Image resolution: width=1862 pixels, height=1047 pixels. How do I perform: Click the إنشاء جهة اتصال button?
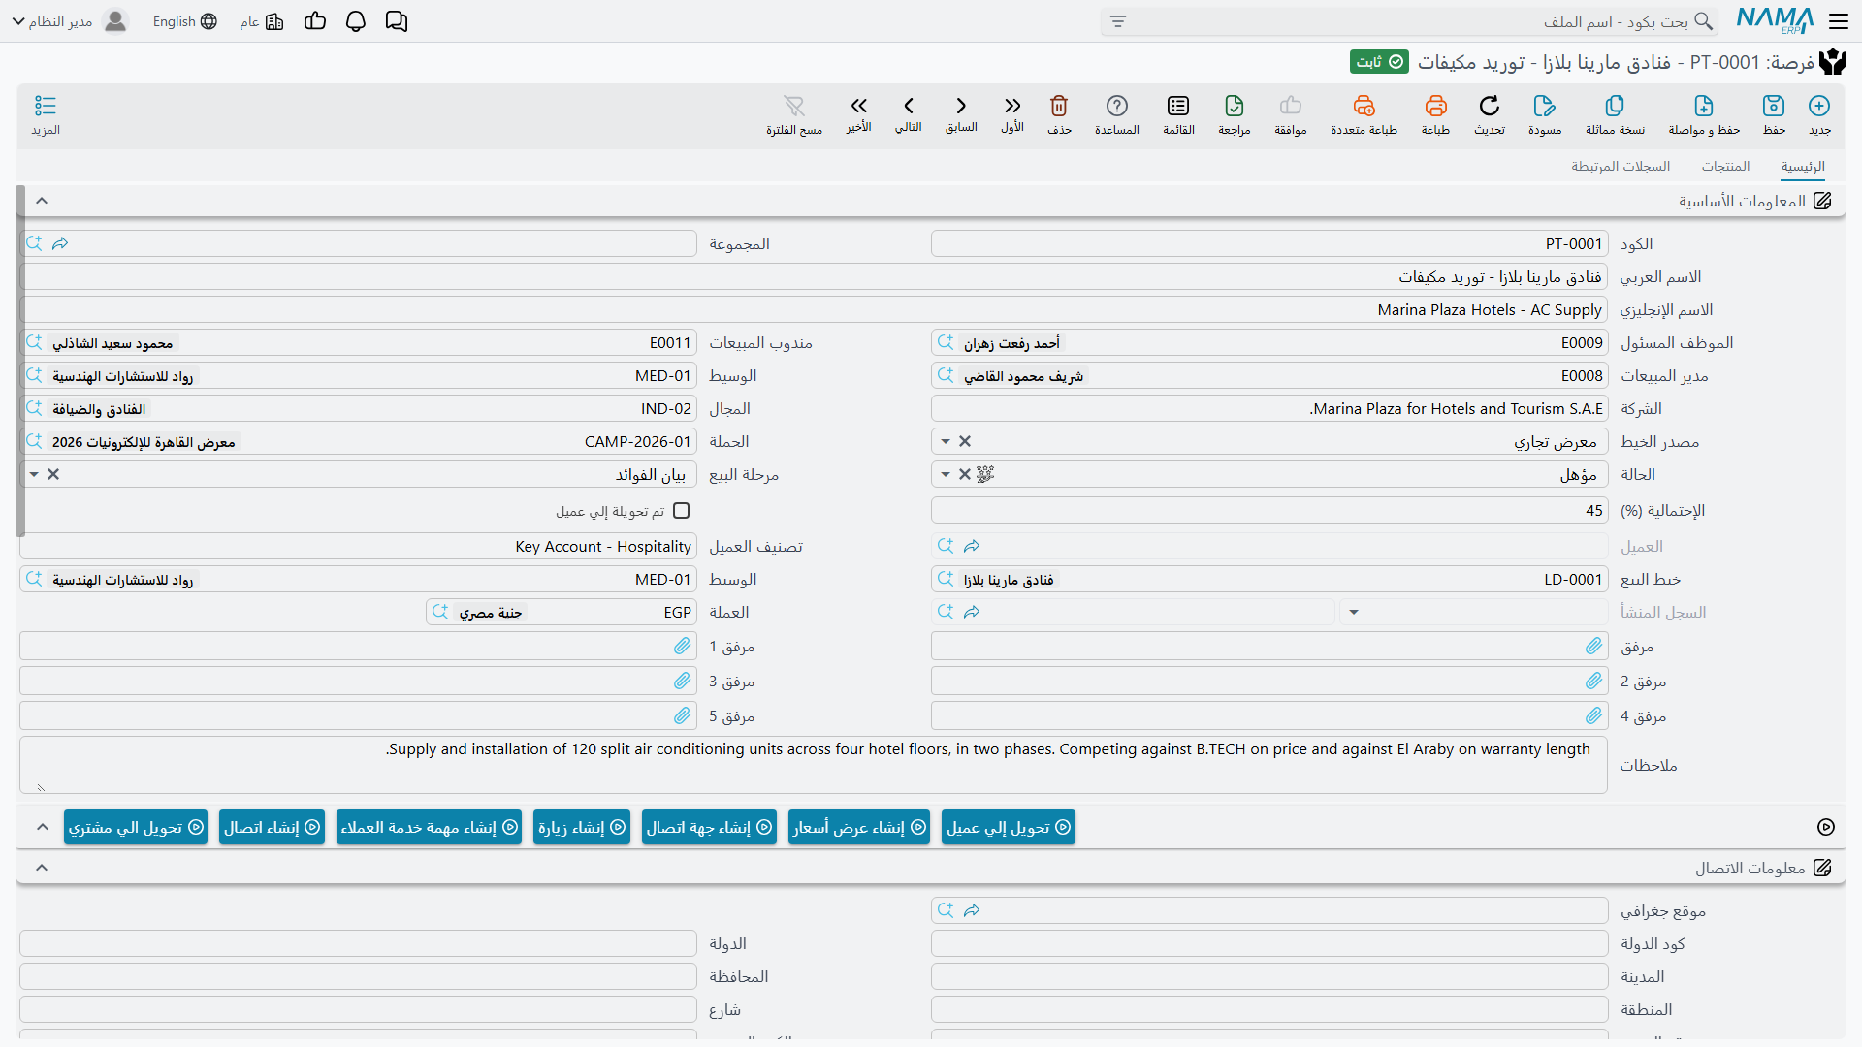click(x=709, y=827)
